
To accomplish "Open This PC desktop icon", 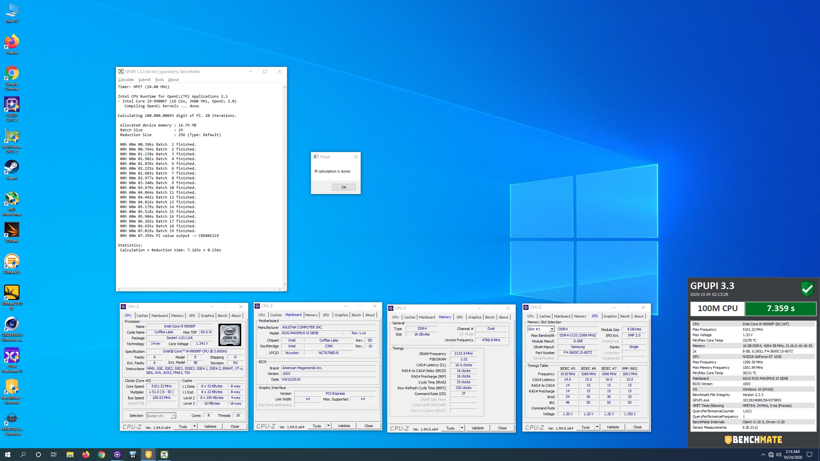I will pyautogui.click(x=12, y=13).
